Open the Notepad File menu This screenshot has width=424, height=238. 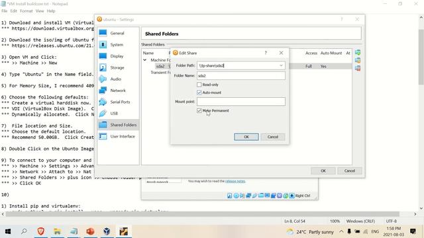pos(5,11)
